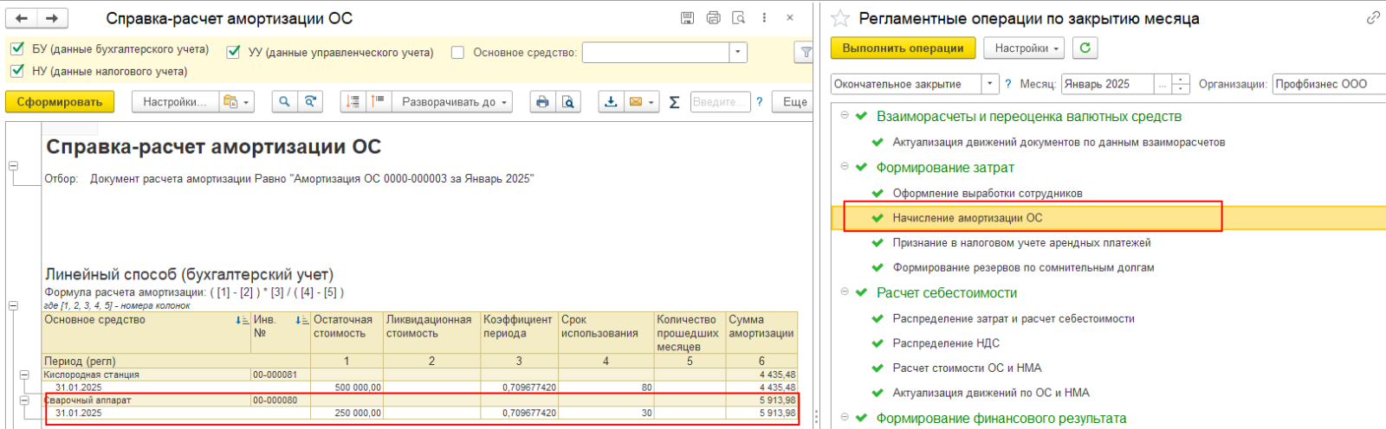This screenshot has width=1386, height=429.
Task: Collapse the Кислородная станция row group
Action: pos(24,375)
